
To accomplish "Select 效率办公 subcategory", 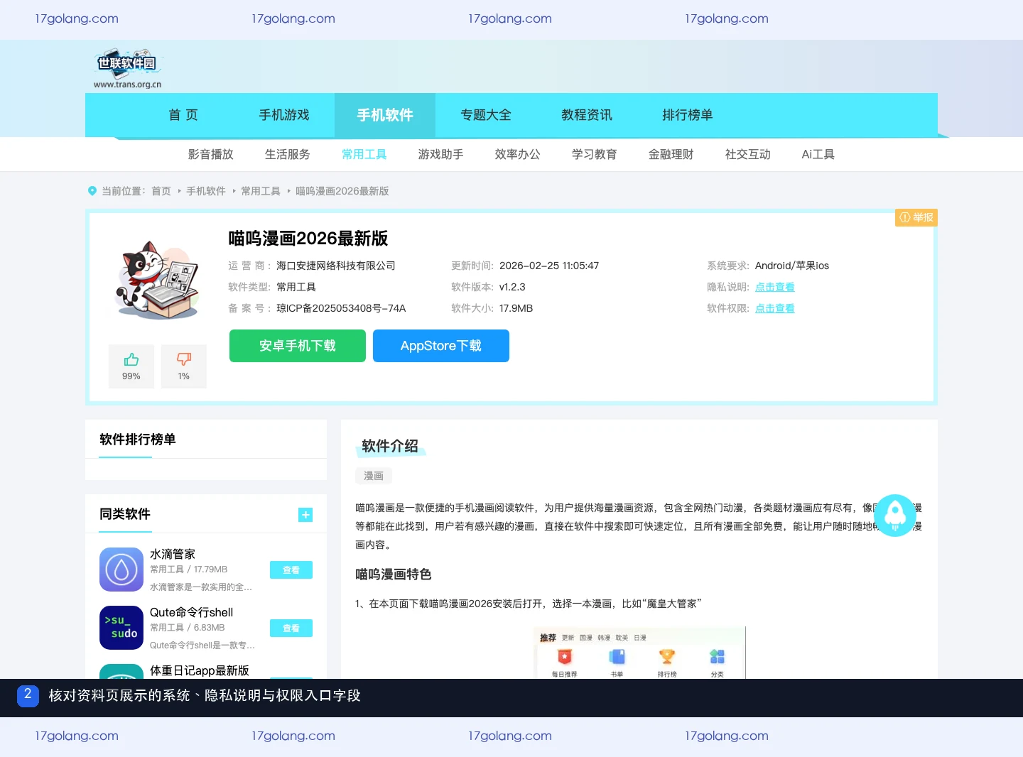I will point(518,154).
